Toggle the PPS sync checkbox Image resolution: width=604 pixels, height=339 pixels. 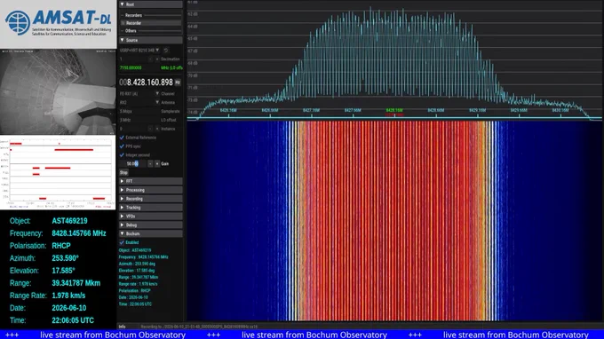coord(122,146)
